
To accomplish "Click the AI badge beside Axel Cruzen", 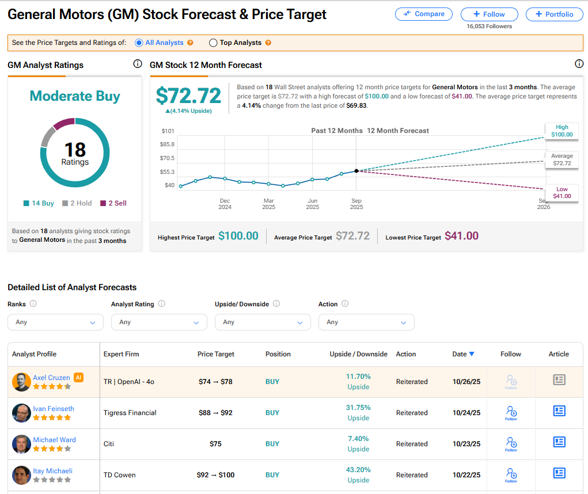I will click(x=79, y=378).
